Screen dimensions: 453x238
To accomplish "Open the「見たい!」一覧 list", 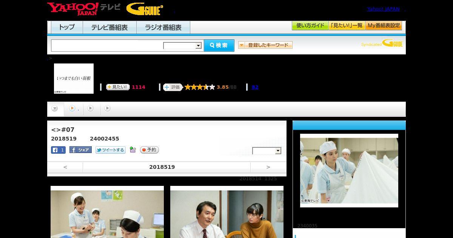I will pos(347,26).
